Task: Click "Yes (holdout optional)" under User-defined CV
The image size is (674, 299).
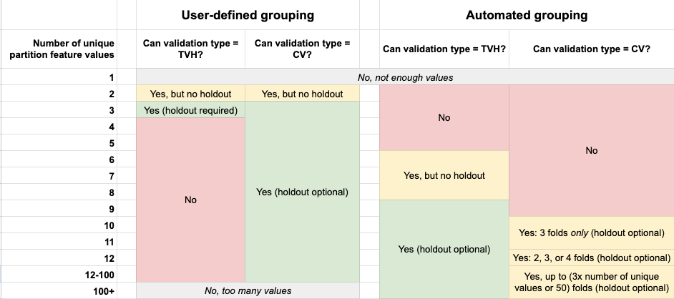Action: point(302,192)
